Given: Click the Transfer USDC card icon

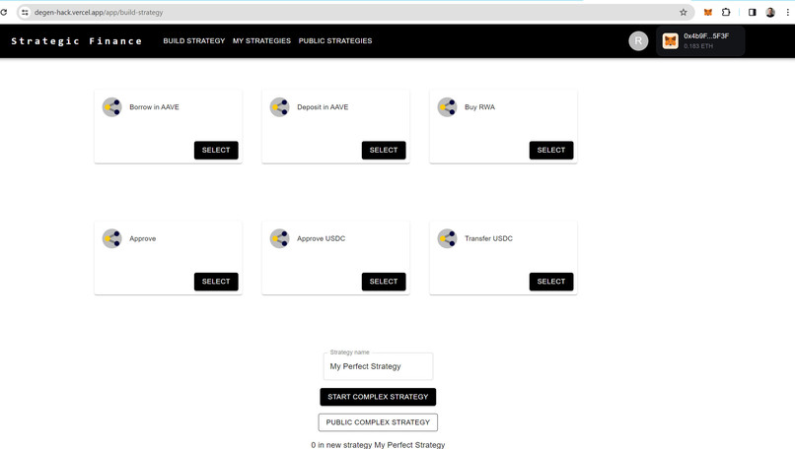Looking at the screenshot, I should 447,238.
